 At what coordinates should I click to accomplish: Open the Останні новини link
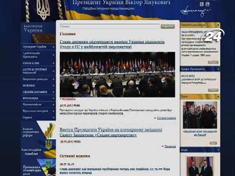(166, 118)
